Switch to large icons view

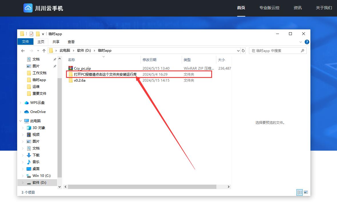click(x=306, y=192)
